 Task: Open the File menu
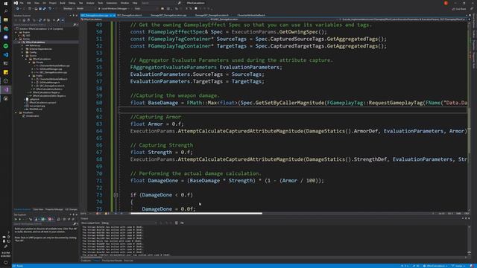tap(22, 3)
